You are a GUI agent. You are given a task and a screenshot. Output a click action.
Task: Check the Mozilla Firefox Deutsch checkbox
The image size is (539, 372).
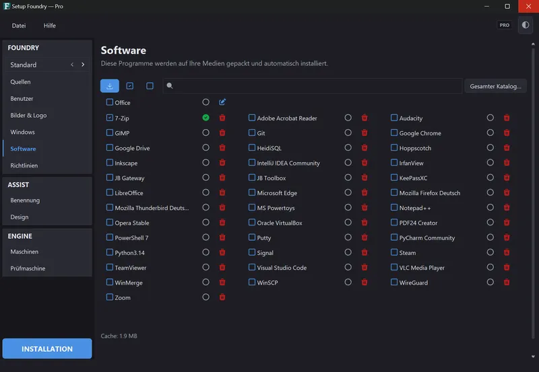pos(394,192)
